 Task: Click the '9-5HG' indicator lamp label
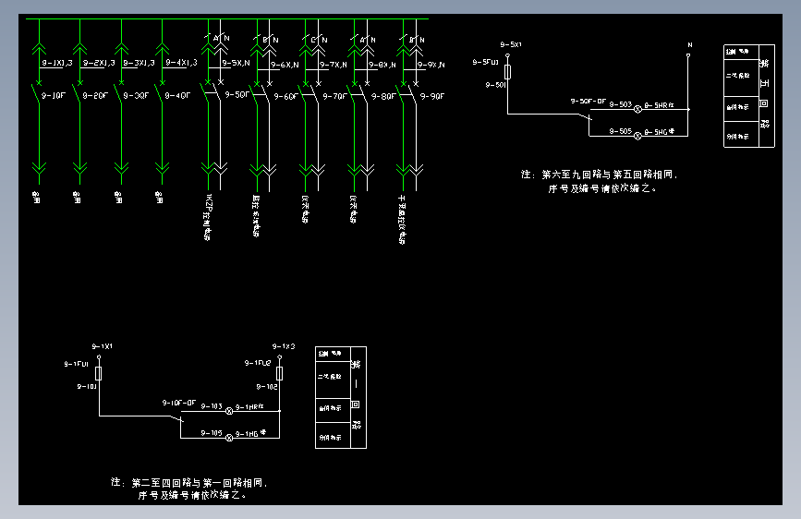point(659,132)
